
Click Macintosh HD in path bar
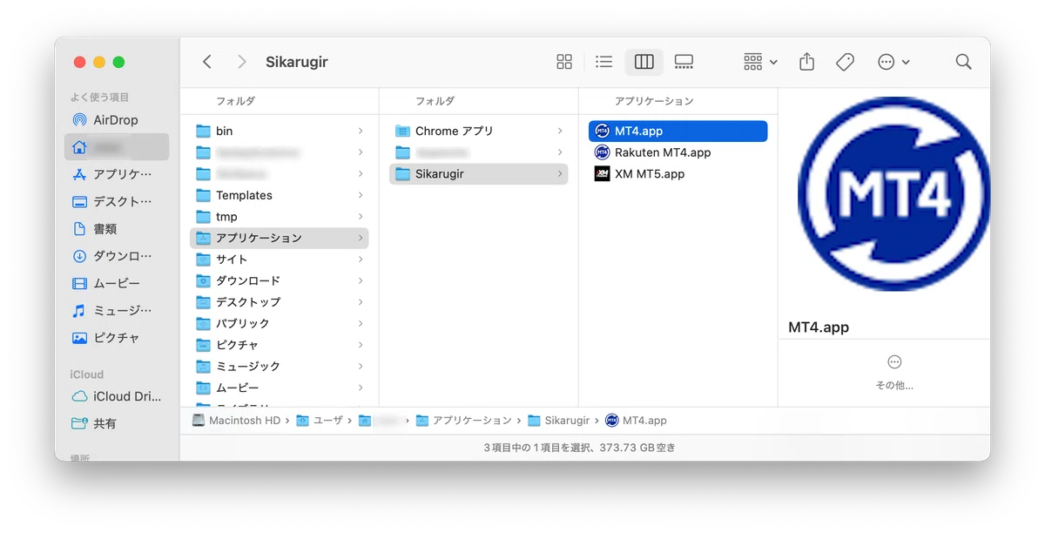click(x=236, y=421)
